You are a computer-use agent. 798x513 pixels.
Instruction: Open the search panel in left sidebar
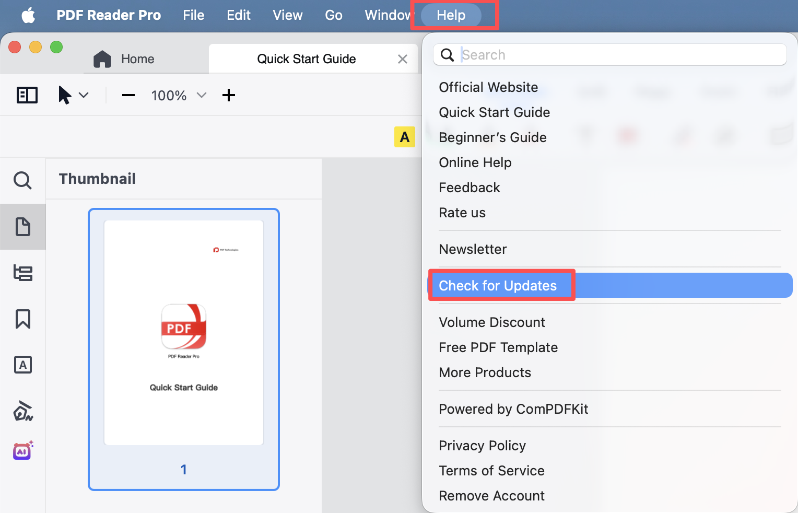(22, 181)
